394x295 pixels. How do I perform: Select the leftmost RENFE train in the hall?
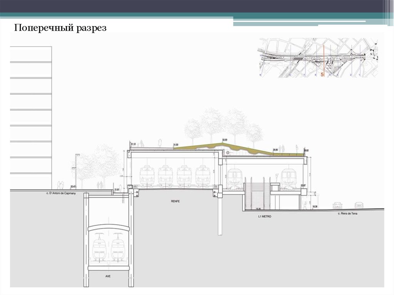(147, 176)
